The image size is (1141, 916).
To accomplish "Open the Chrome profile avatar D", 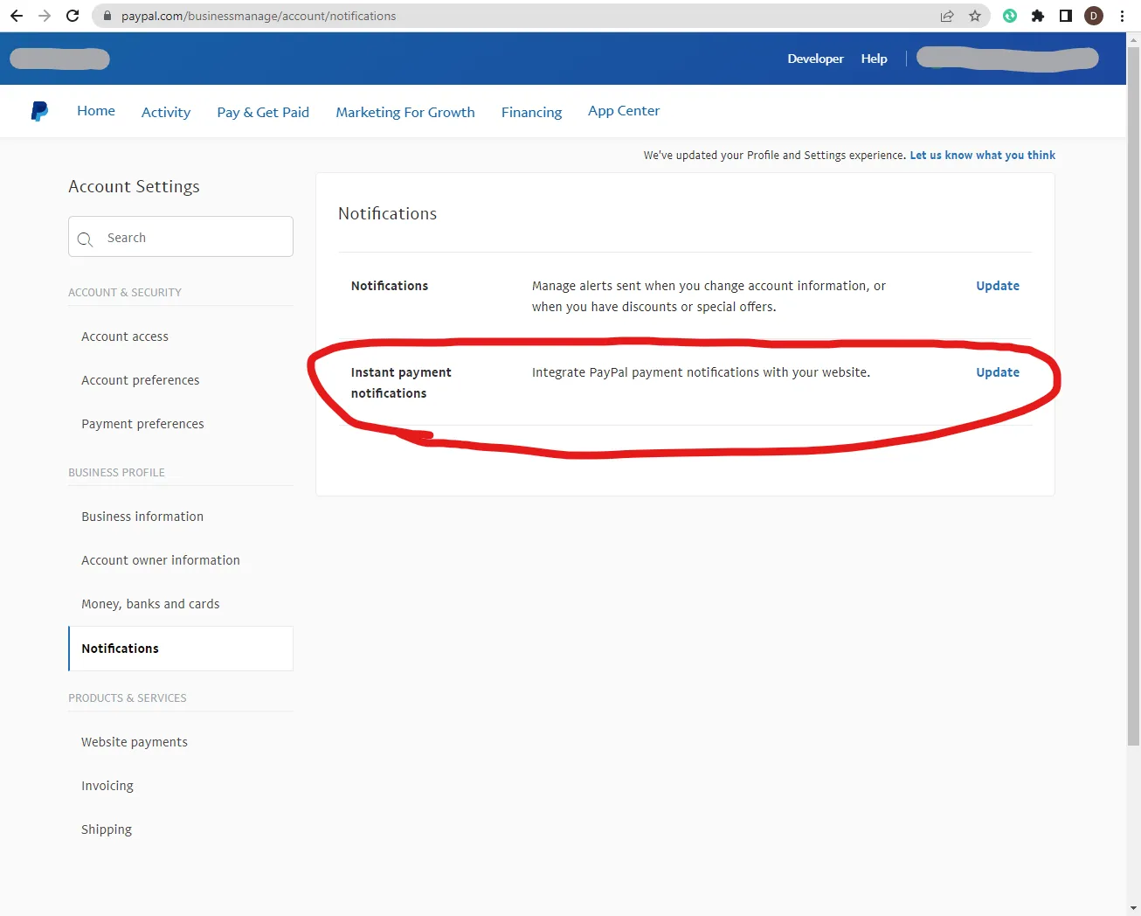I will click(1094, 16).
